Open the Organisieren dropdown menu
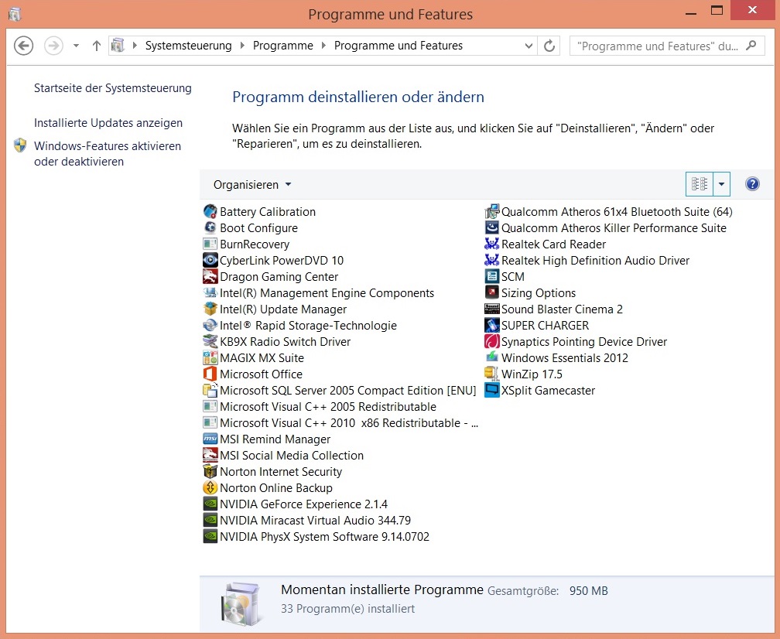The image size is (780, 639). [x=252, y=184]
